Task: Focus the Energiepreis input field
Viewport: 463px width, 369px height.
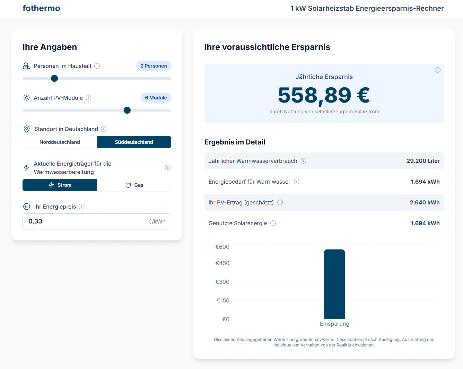Action: tap(87, 221)
